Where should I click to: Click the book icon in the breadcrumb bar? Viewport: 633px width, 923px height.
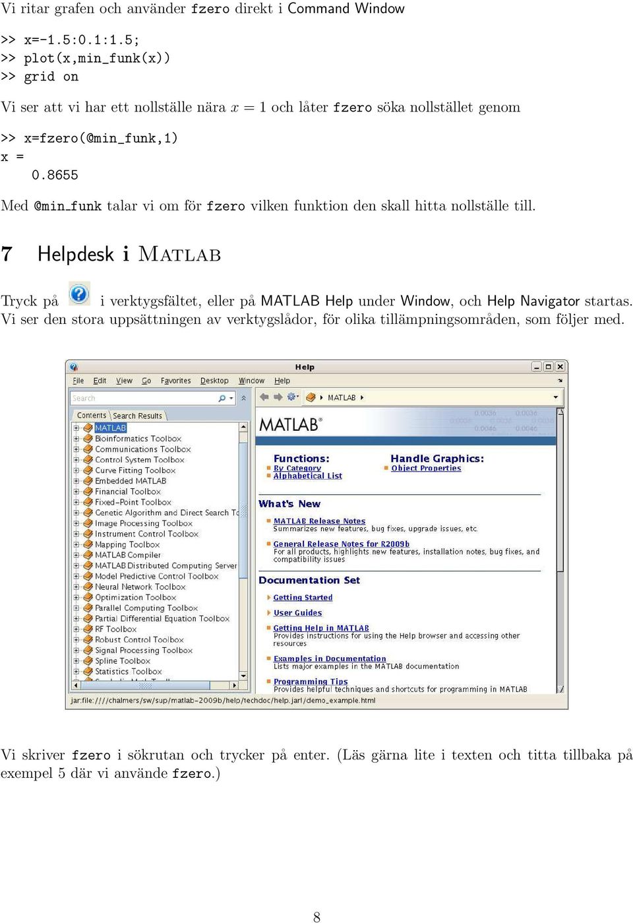(311, 397)
